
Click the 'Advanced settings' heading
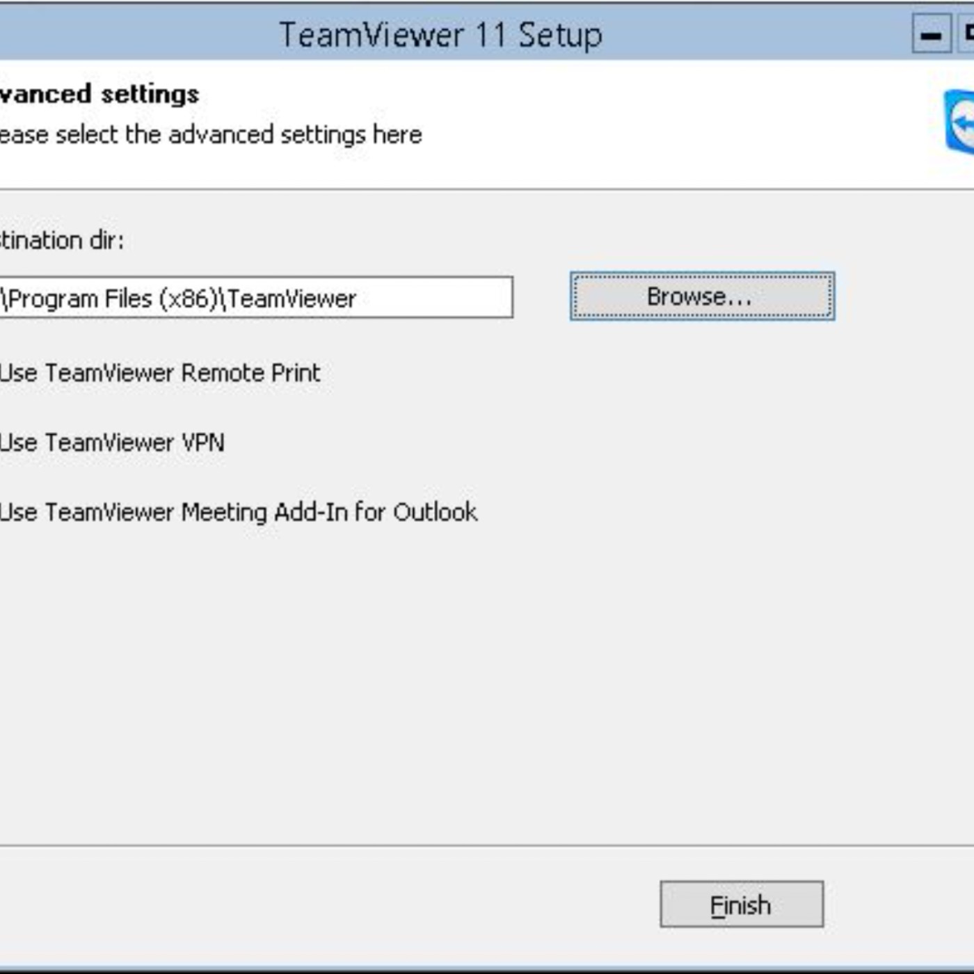pyautogui.click(x=99, y=94)
